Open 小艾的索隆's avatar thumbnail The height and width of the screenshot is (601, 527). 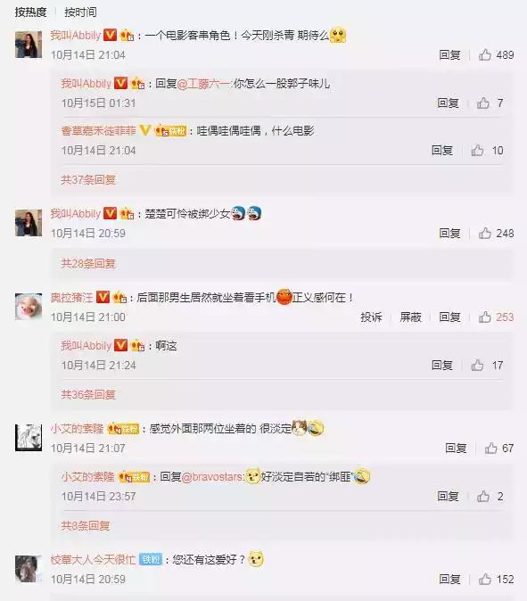[x=29, y=437]
